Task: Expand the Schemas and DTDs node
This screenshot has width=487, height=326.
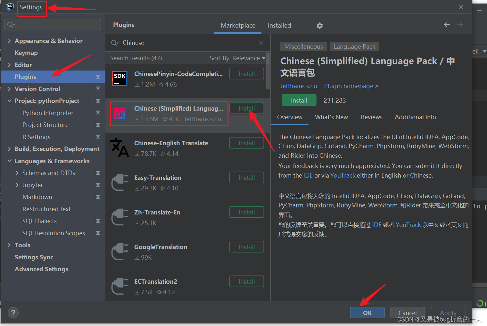Action: [17, 173]
